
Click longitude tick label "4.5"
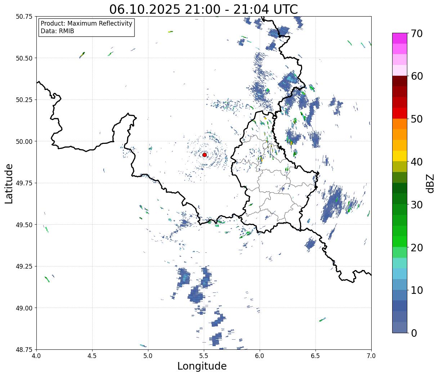[92, 356]
